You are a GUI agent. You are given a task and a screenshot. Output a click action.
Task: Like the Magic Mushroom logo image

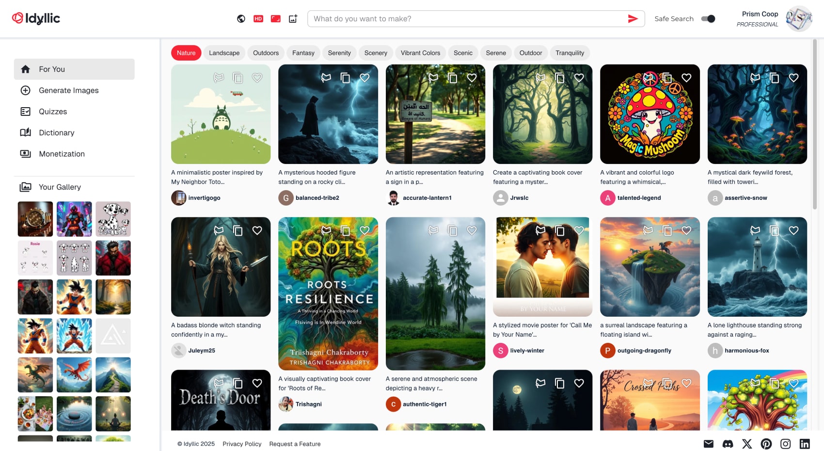click(x=686, y=78)
